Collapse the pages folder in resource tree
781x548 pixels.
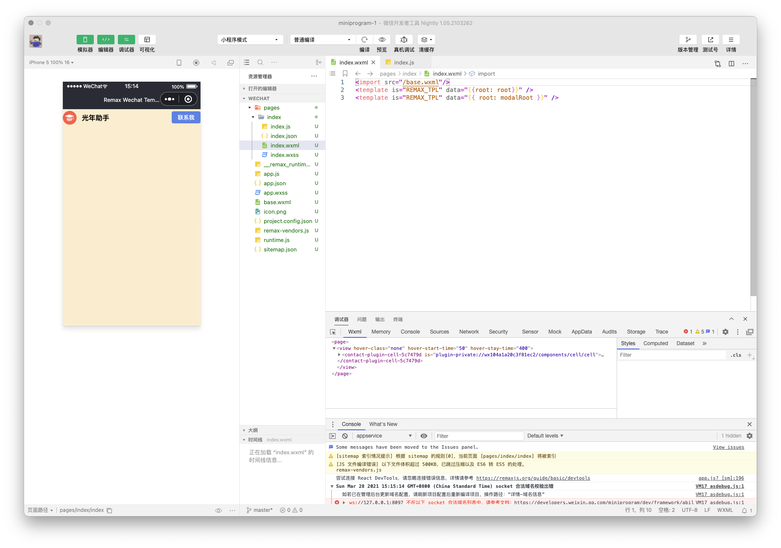[249, 107]
